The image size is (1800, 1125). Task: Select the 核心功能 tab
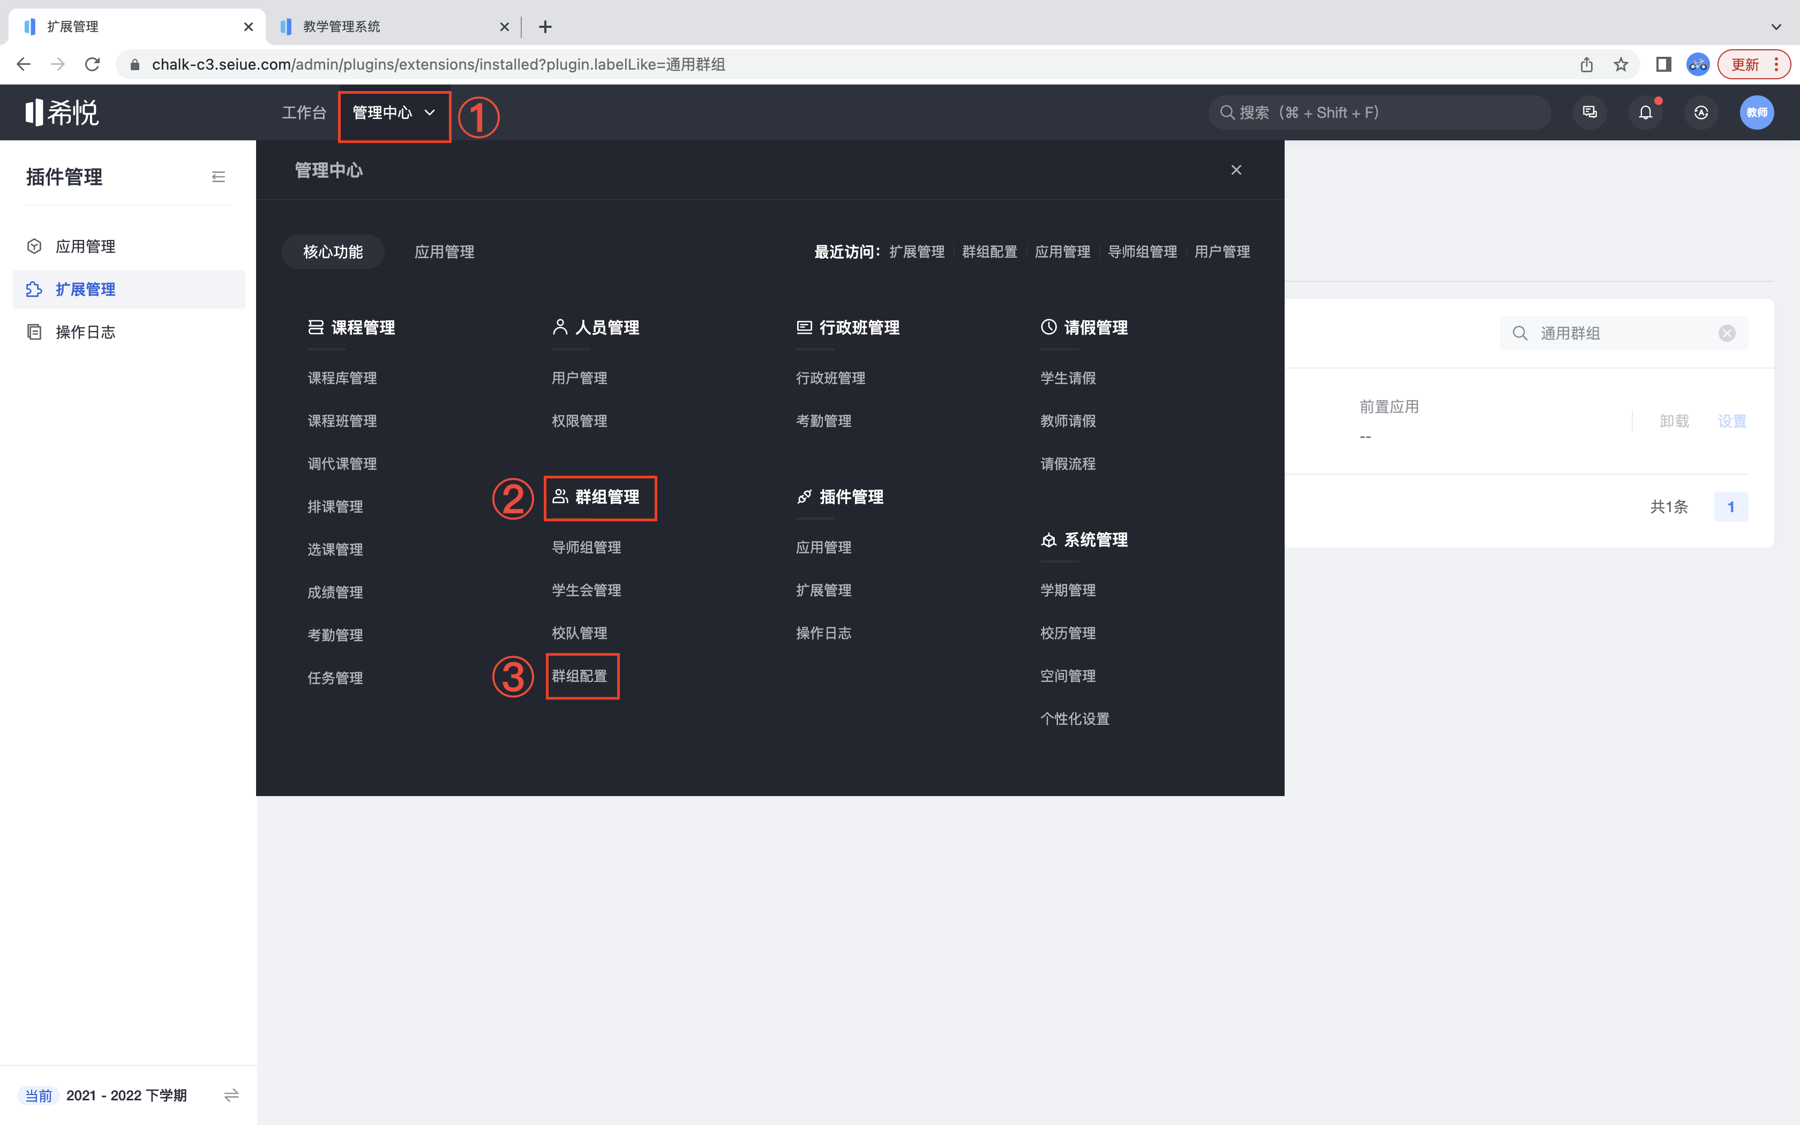click(x=333, y=251)
